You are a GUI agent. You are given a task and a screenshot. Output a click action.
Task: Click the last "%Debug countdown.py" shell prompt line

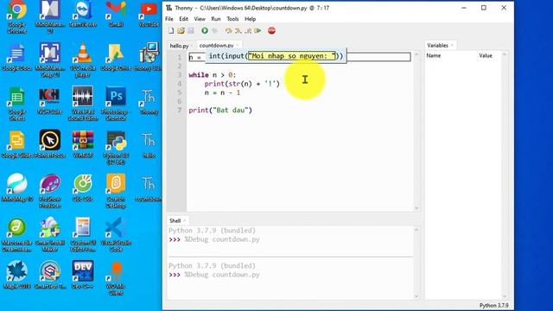tap(214, 275)
